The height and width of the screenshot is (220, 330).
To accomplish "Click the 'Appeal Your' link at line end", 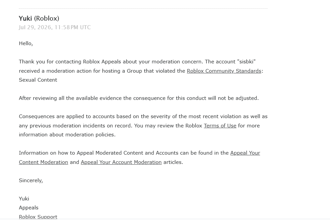I will pyautogui.click(x=245, y=153).
